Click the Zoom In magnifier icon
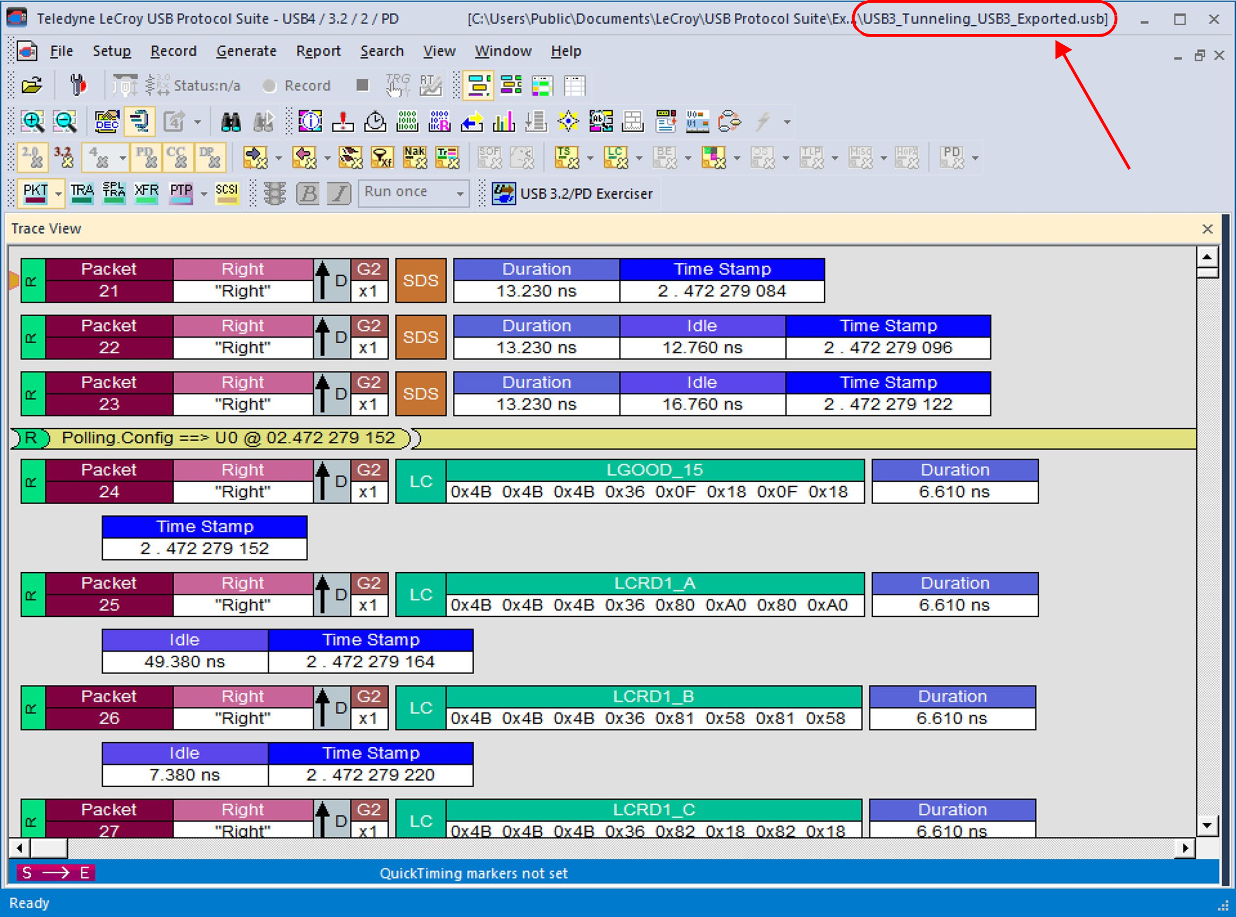Image resolution: width=1236 pixels, height=917 pixels. (x=32, y=121)
